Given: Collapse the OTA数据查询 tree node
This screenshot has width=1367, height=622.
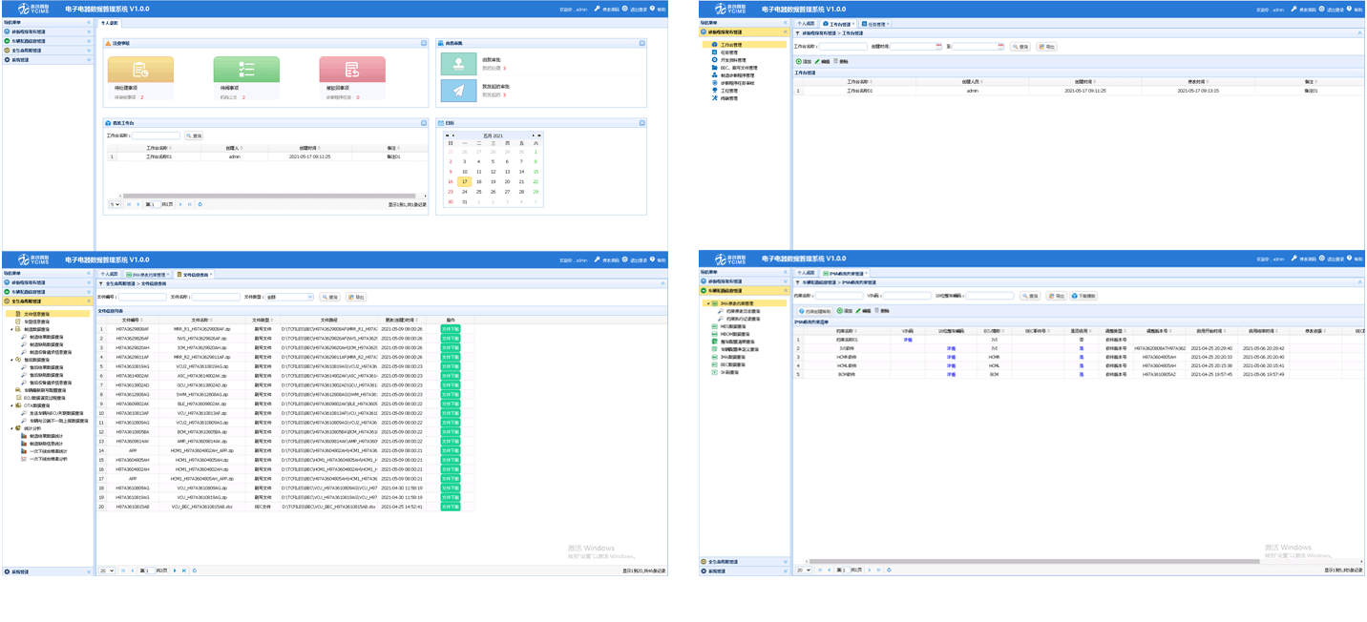Looking at the screenshot, I should coord(12,405).
